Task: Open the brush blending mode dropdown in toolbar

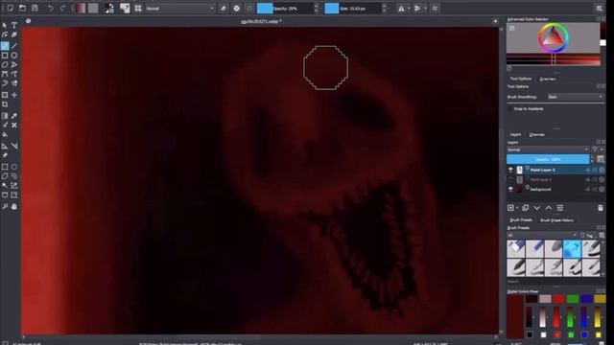Action: click(x=180, y=9)
